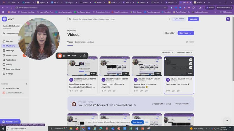Image resolution: width=234 pixels, height=131 pixels.
Task: Pause the Loom recording
Action: coord(64,56)
